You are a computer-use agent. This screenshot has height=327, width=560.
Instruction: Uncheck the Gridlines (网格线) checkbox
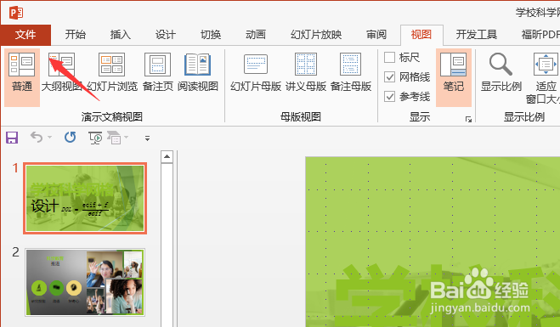tap(389, 76)
